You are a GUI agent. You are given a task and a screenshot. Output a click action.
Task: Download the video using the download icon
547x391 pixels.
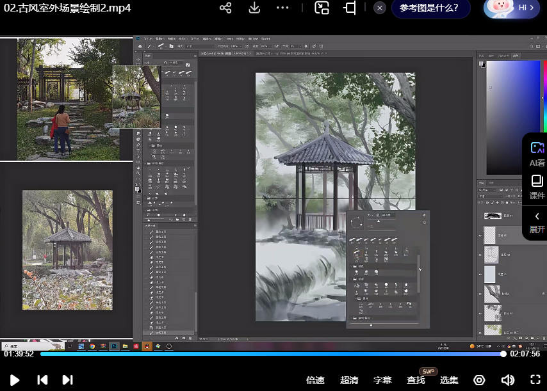(254, 8)
